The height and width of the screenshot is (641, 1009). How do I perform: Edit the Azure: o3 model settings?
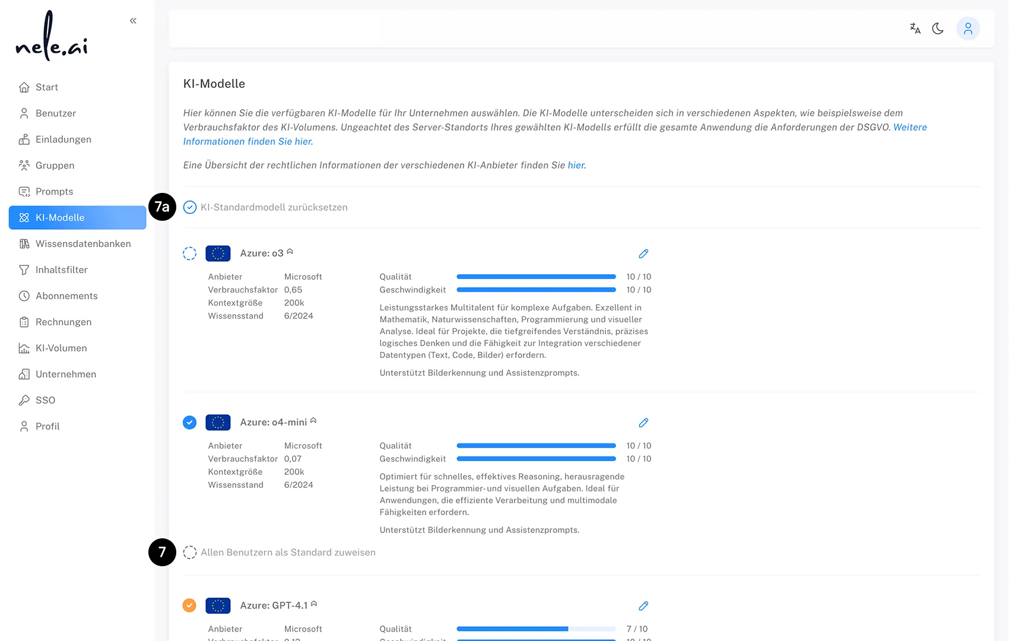tap(643, 253)
